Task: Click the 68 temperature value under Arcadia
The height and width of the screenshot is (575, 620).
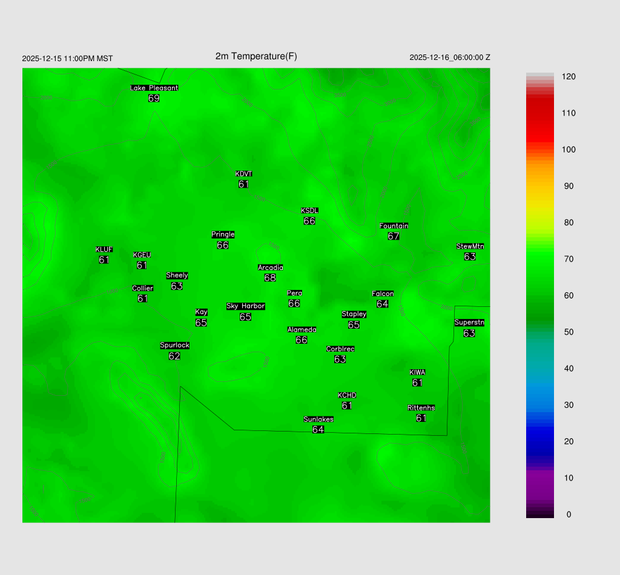Action: pyautogui.click(x=270, y=278)
